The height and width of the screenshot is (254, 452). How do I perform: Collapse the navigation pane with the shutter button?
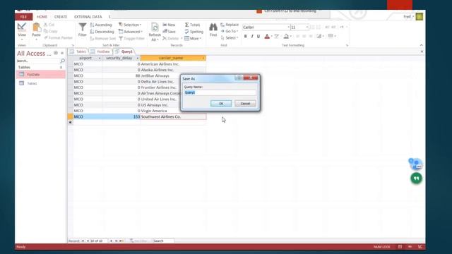[x=62, y=53]
